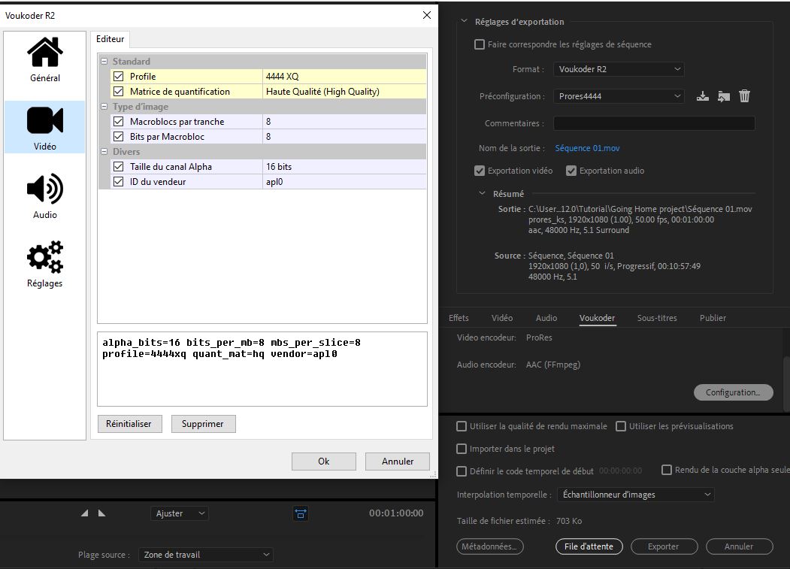Click the Haute Qualité quantification matrix value

[x=344, y=92]
